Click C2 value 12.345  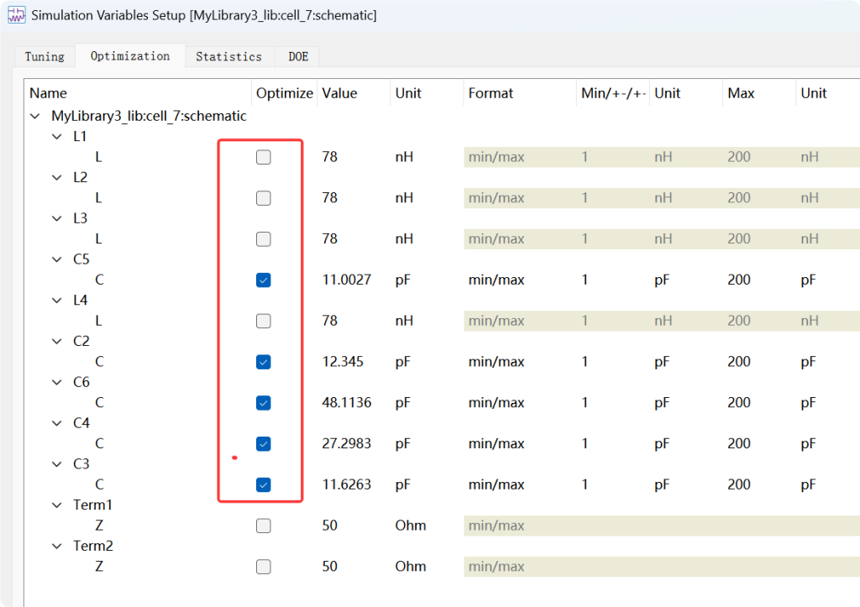click(343, 362)
